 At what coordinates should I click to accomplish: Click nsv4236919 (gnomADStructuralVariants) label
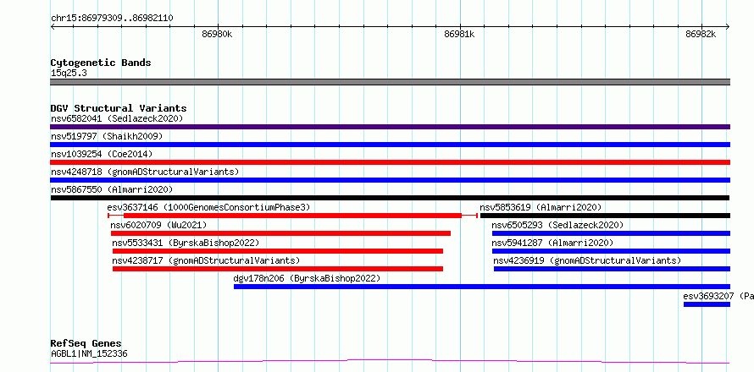(x=587, y=260)
